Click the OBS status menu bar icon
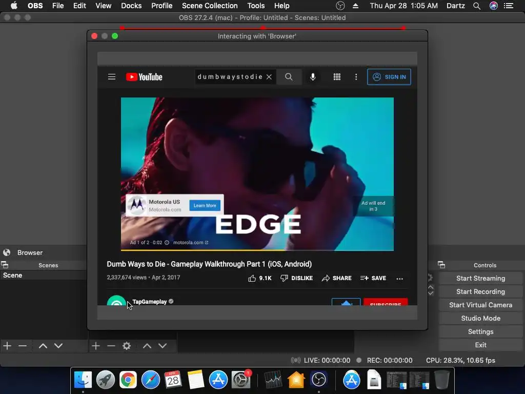This screenshot has width=525, height=394. (340, 6)
